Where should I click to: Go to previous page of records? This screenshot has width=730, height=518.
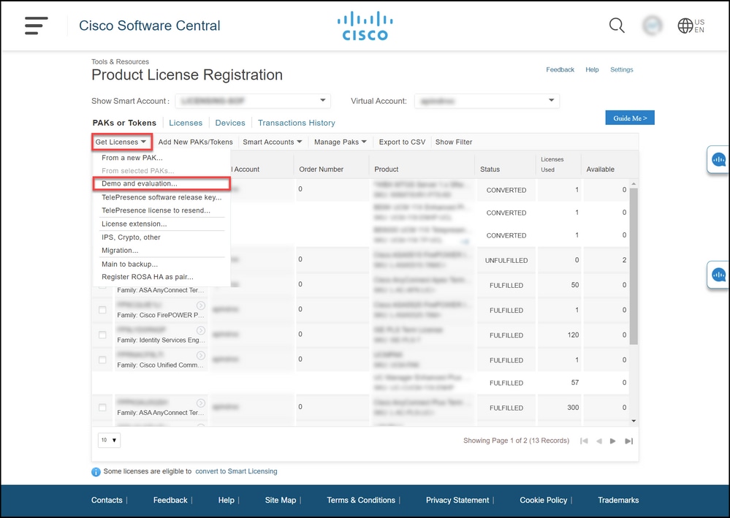pos(599,441)
